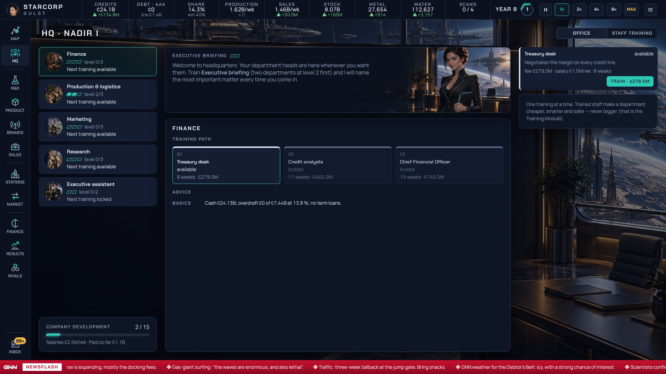Click the Share 14.3% stat
This screenshot has height=374, width=666.
point(196,10)
